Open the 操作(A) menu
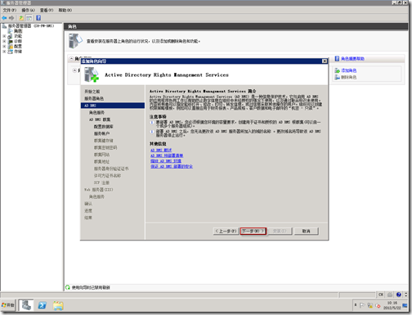Image resolution: width=412 pixels, height=315 pixels. [29, 10]
